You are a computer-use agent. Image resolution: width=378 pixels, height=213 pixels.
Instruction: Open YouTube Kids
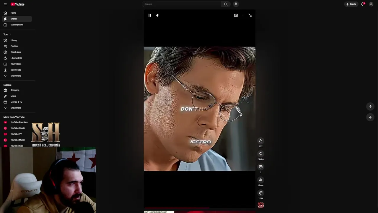(x=17, y=146)
